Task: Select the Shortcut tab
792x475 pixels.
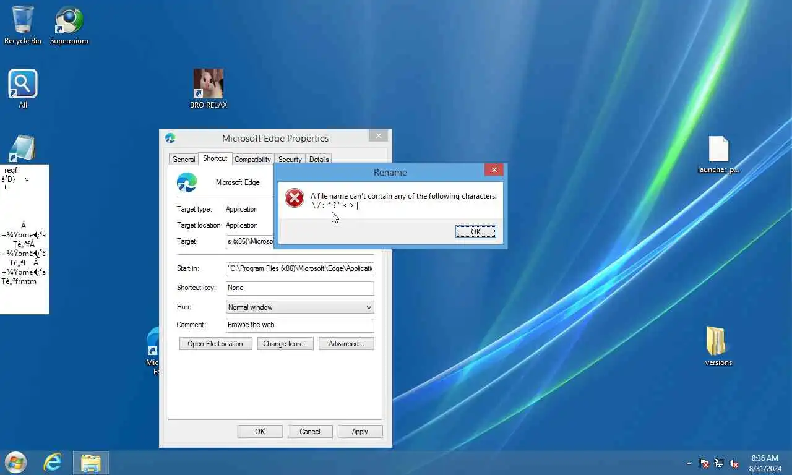Action: (x=215, y=158)
